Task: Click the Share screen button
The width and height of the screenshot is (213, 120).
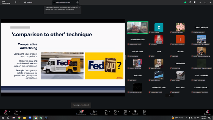Action: [125, 112]
